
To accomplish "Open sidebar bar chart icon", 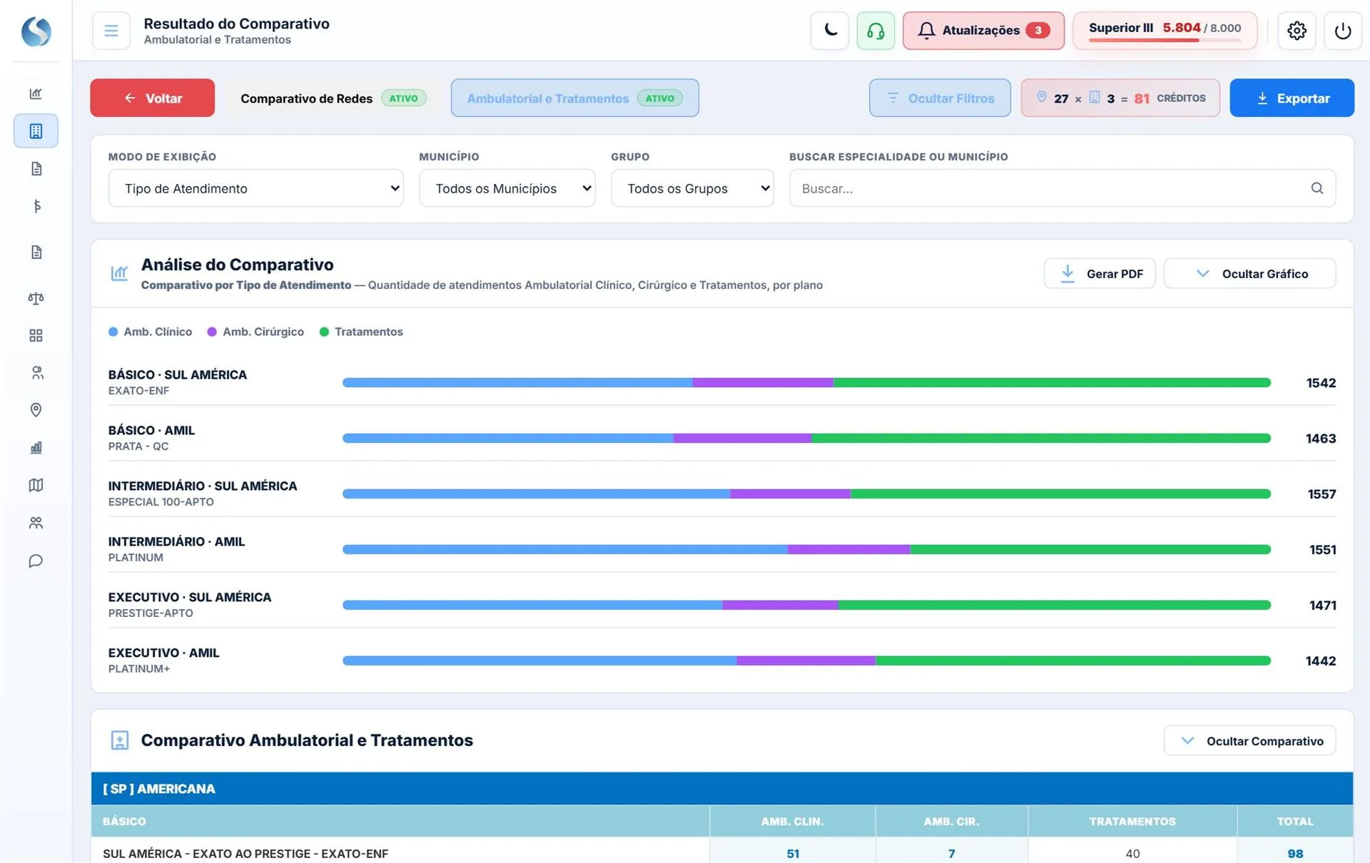I will [x=36, y=447].
